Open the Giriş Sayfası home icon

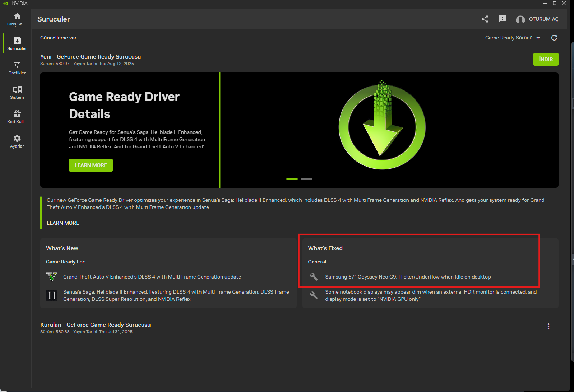tap(17, 17)
